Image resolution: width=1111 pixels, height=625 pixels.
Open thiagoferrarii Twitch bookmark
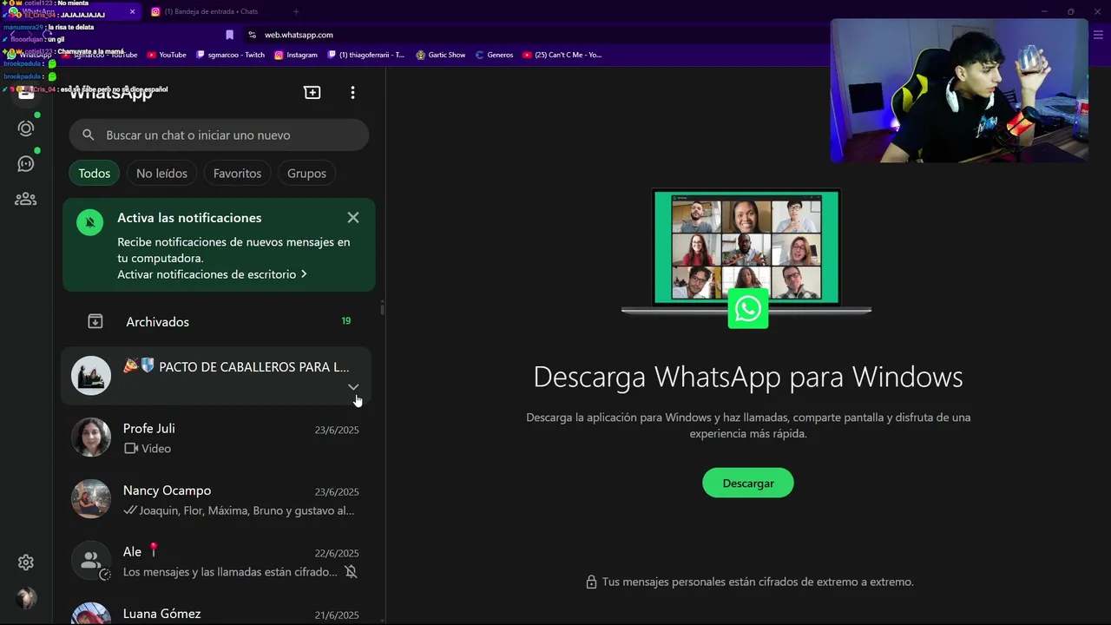[366, 55]
